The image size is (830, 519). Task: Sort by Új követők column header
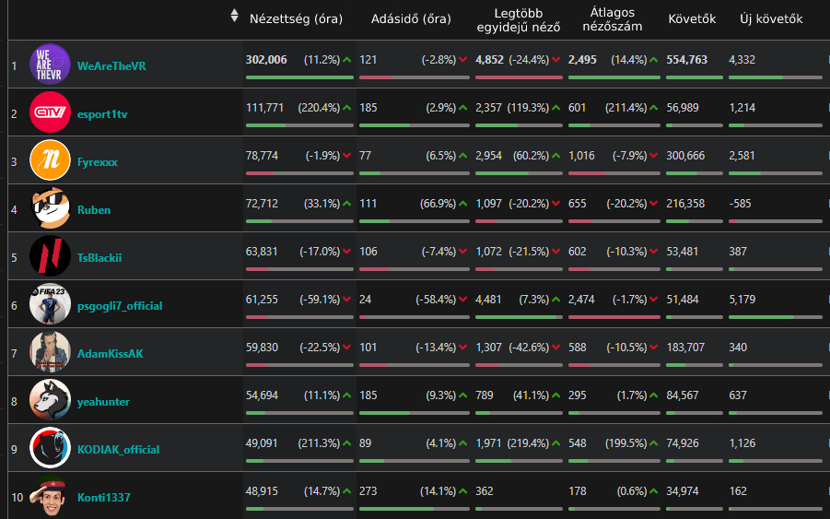click(771, 18)
